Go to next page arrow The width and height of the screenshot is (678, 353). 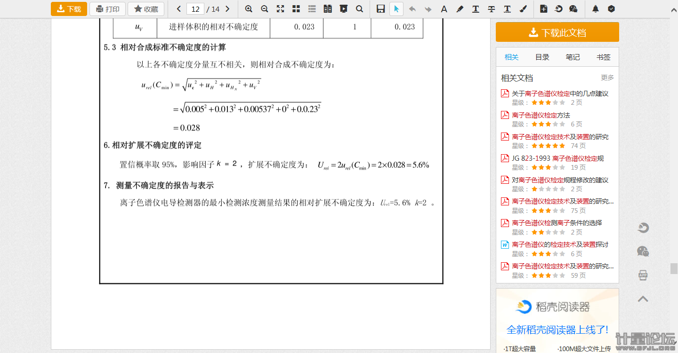pos(227,9)
